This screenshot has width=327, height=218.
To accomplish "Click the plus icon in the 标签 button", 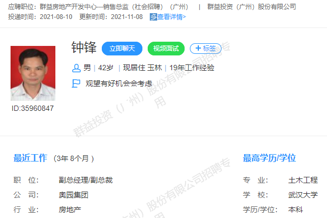I will (198, 48).
